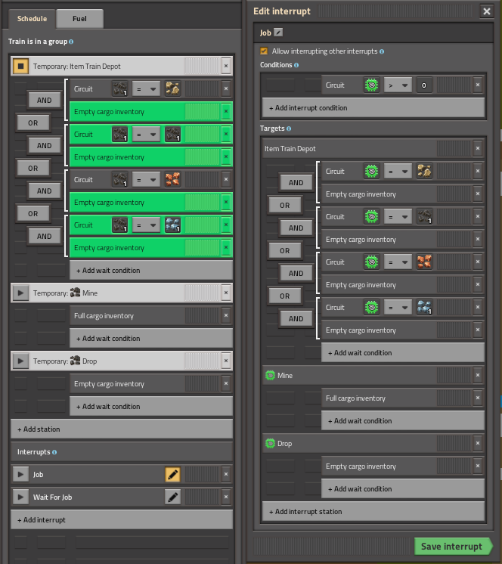
Task: Select the green signal icon under Conditions
Action: coord(370,85)
